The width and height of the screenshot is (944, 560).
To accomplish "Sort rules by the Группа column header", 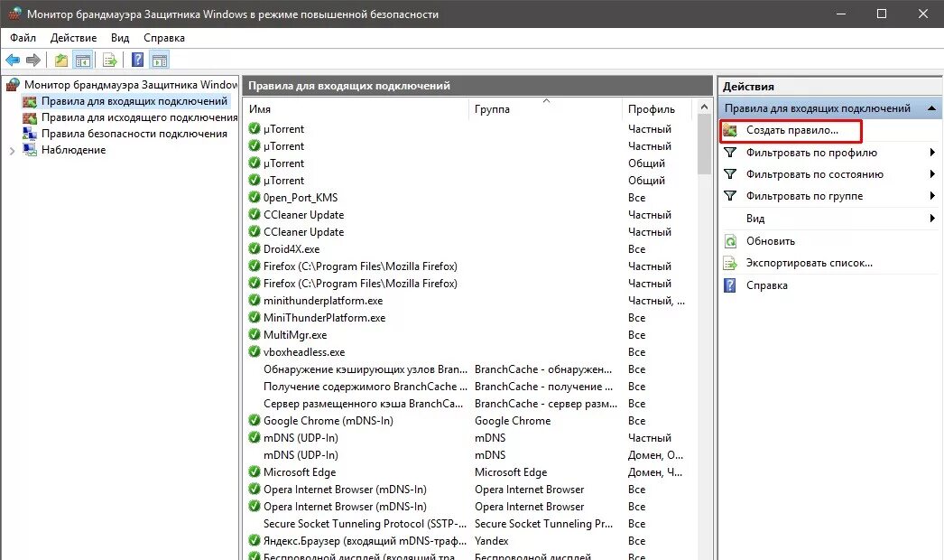I will pos(545,109).
